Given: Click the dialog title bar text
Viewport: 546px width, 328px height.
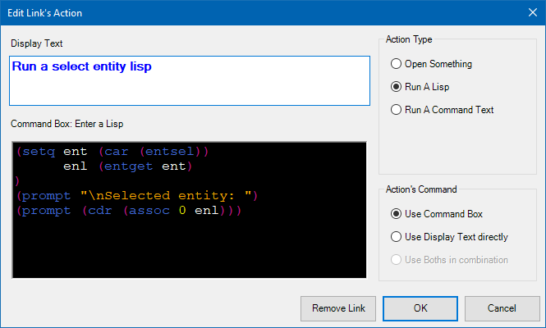Looking at the screenshot, I should (x=46, y=12).
